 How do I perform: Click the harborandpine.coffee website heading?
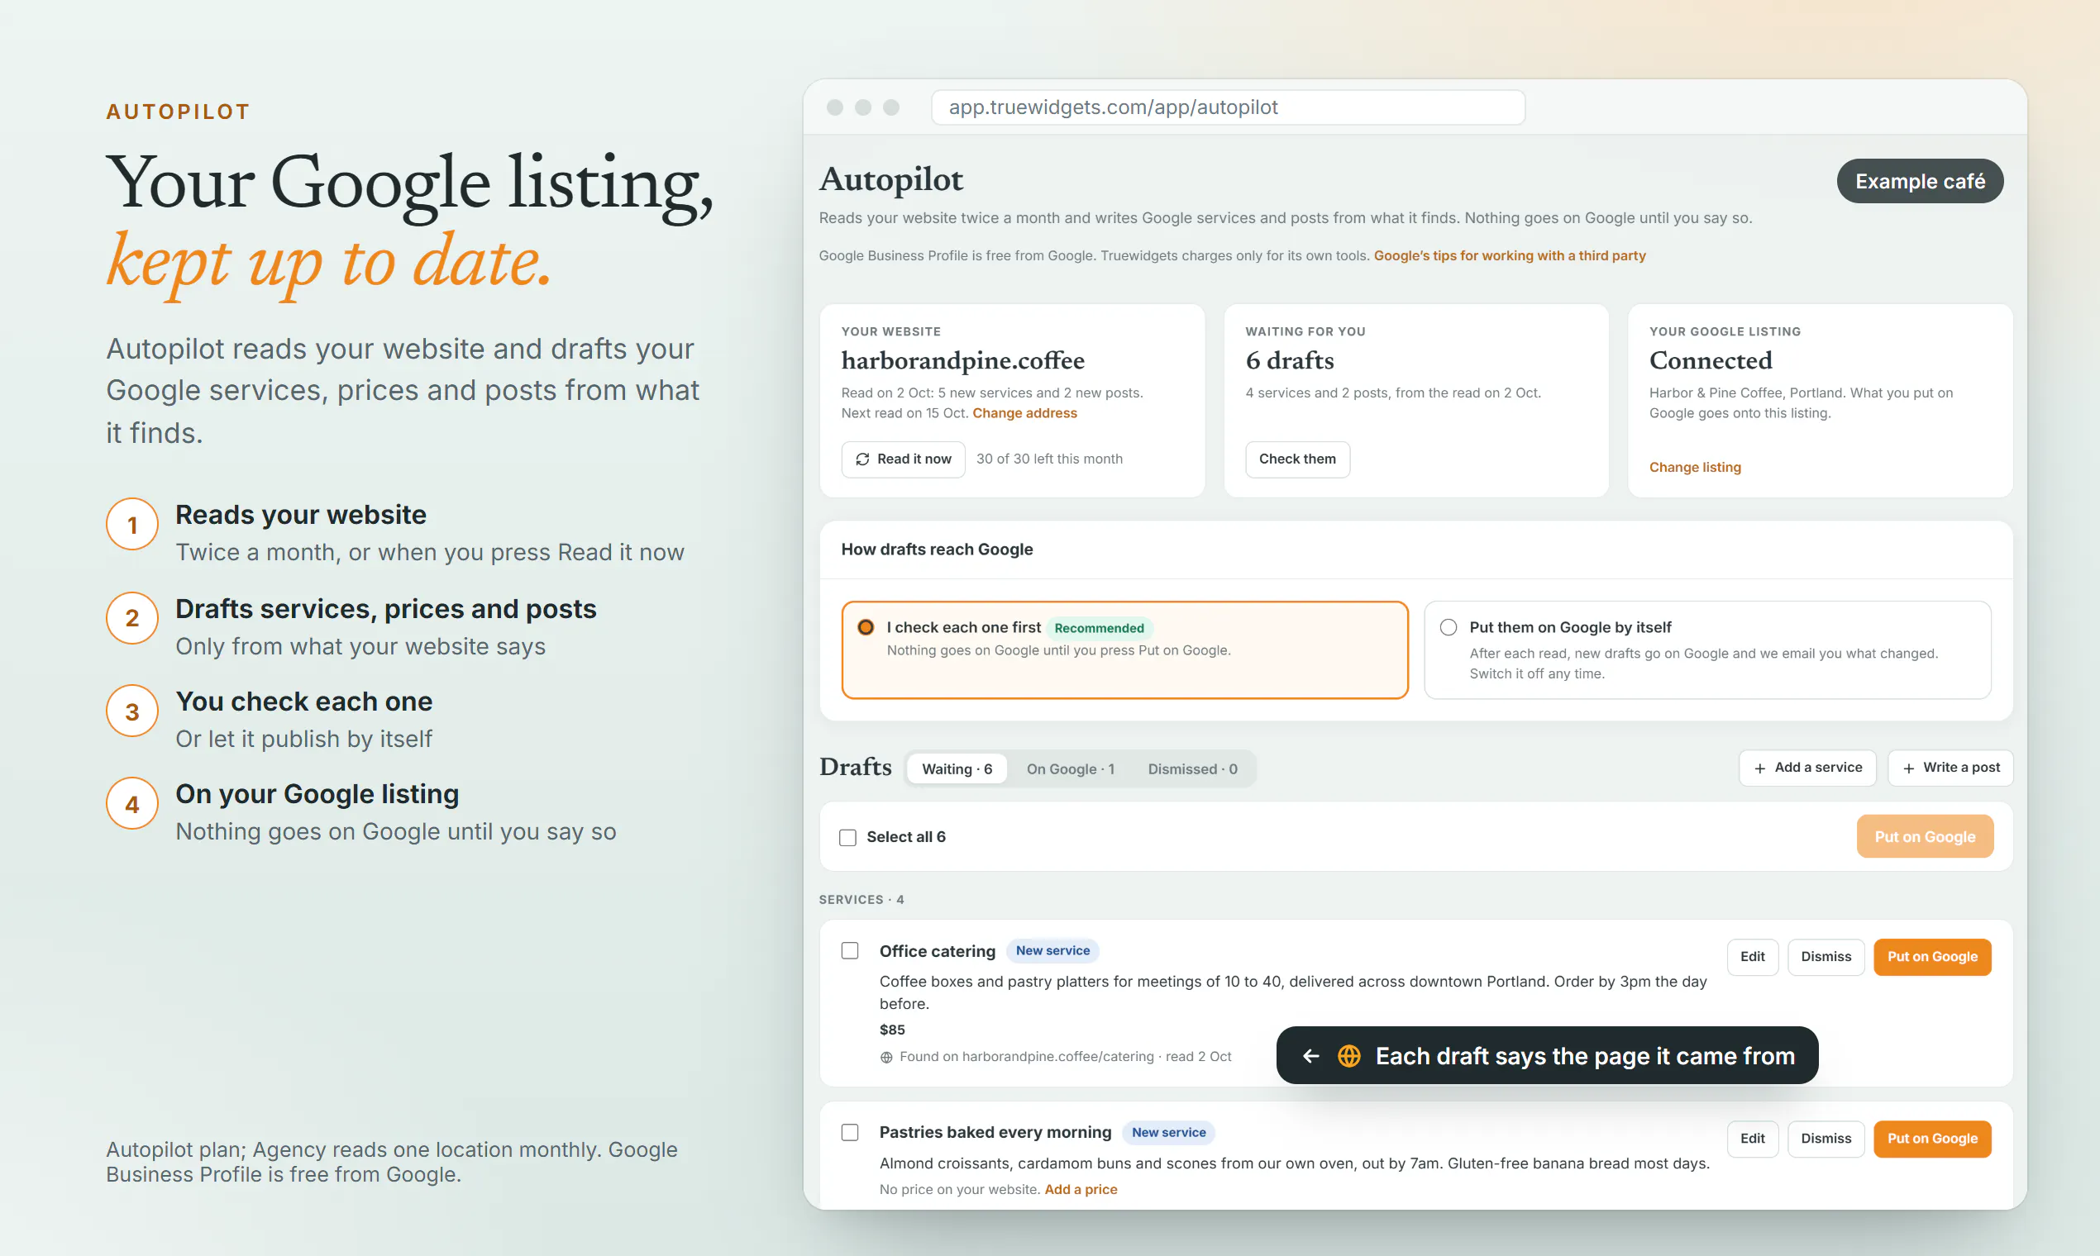[963, 360]
